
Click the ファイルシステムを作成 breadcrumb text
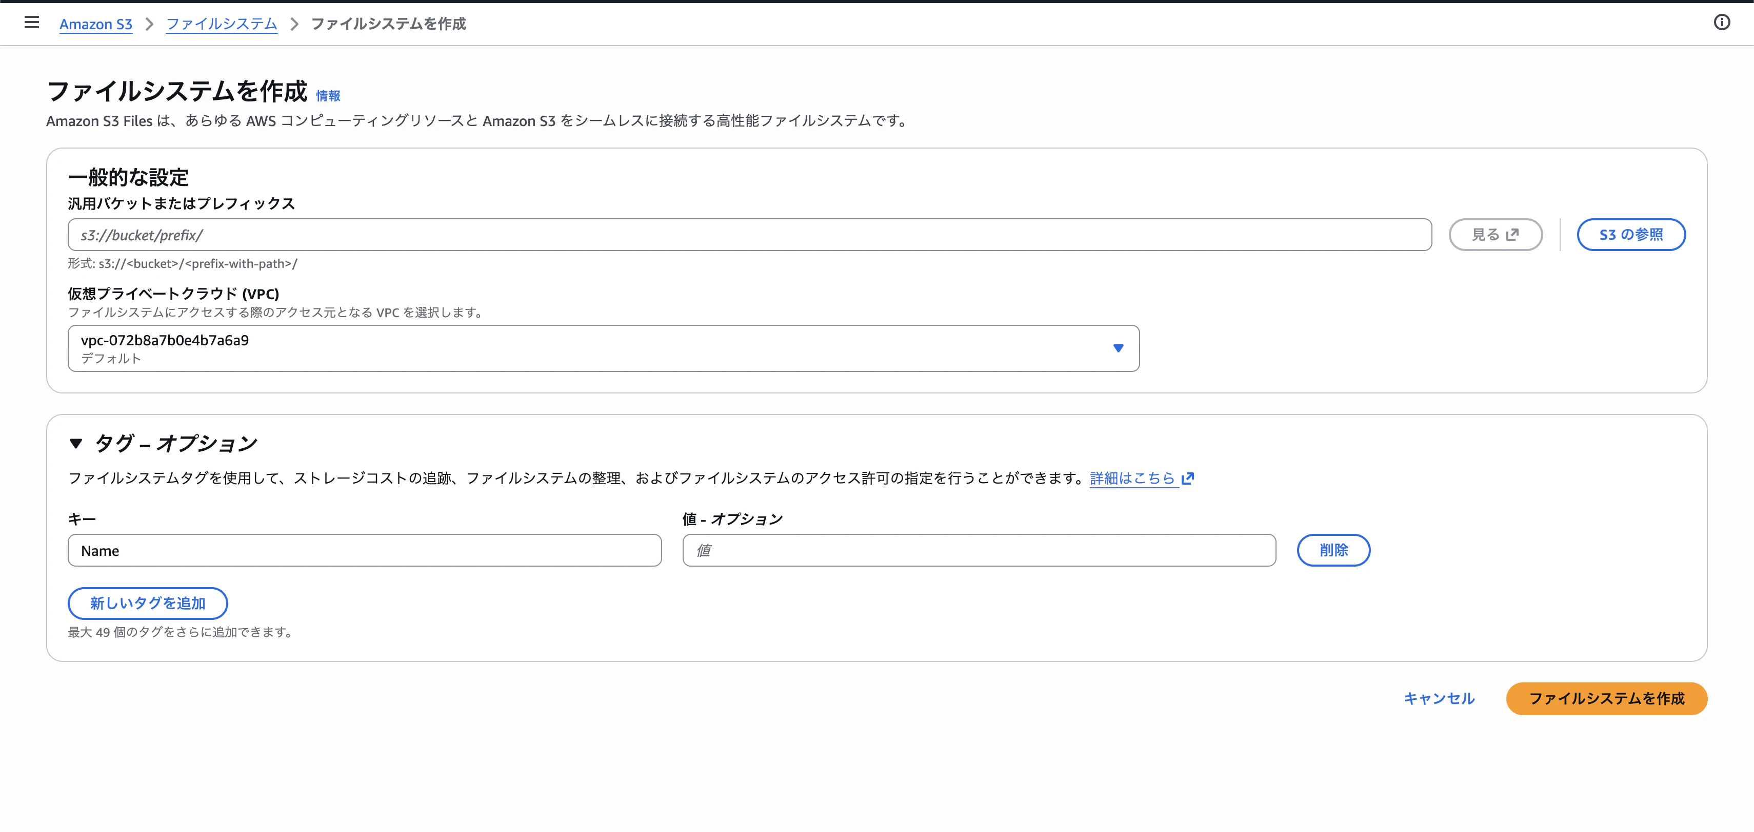tap(389, 24)
